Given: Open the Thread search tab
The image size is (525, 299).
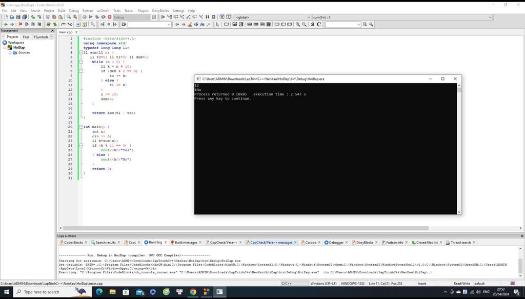Looking at the screenshot, I should (x=460, y=243).
